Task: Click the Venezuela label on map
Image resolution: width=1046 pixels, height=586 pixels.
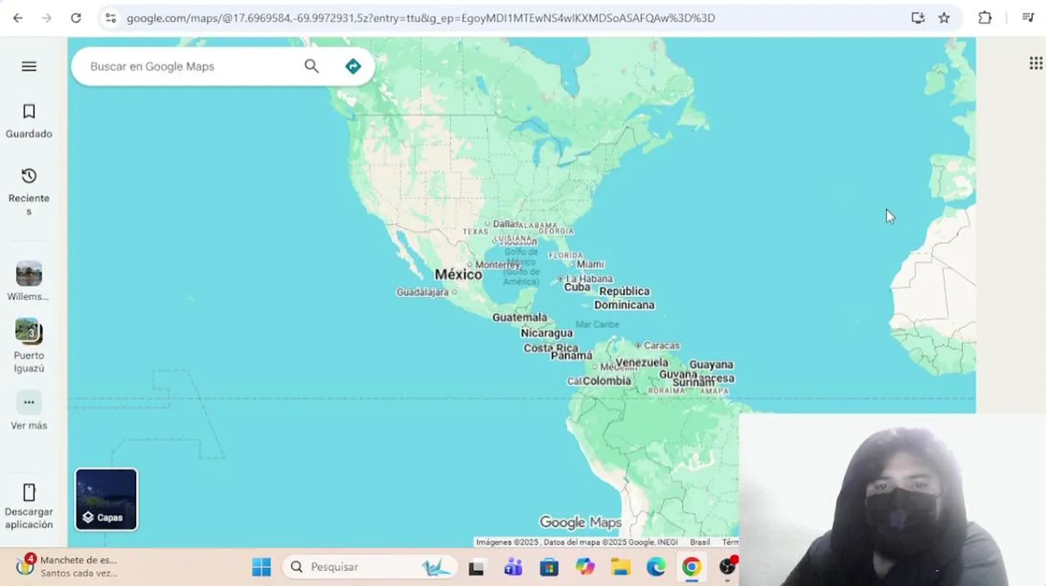Action: point(641,362)
